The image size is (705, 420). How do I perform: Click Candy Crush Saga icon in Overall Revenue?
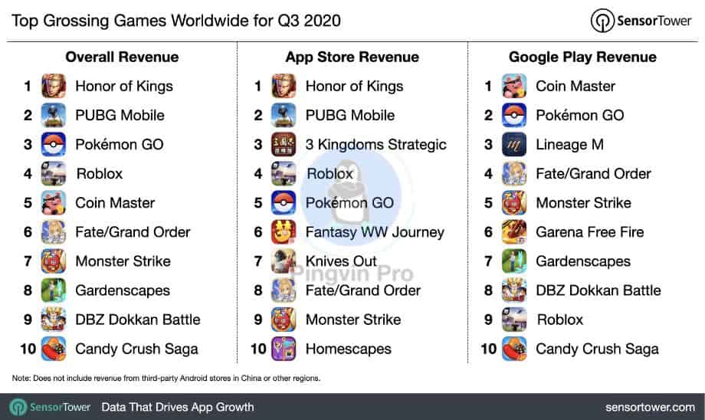coord(53,349)
